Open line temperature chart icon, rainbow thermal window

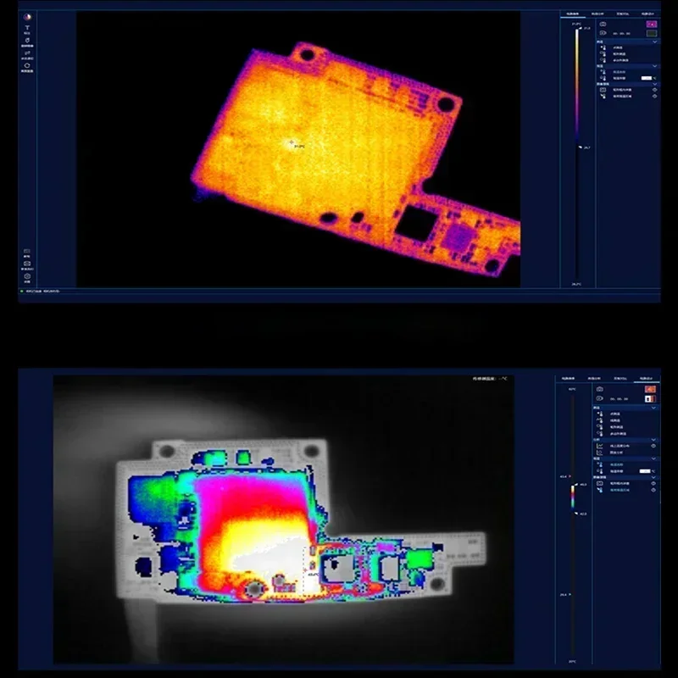pyautogui.click(x=600, y=447)
